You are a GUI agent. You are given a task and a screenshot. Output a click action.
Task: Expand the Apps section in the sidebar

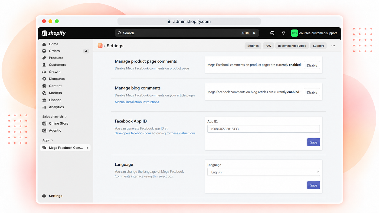coord(47,140)
